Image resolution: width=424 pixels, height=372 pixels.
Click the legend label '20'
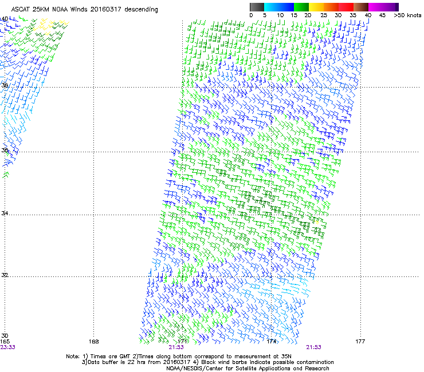[x=308, y=15]
